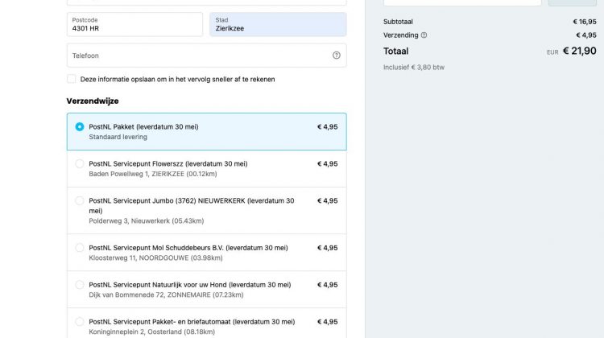Tick the checkbox to save information for next time
Image resolution: width=604 pixels, height=338 pixels.
pos(72,79)
